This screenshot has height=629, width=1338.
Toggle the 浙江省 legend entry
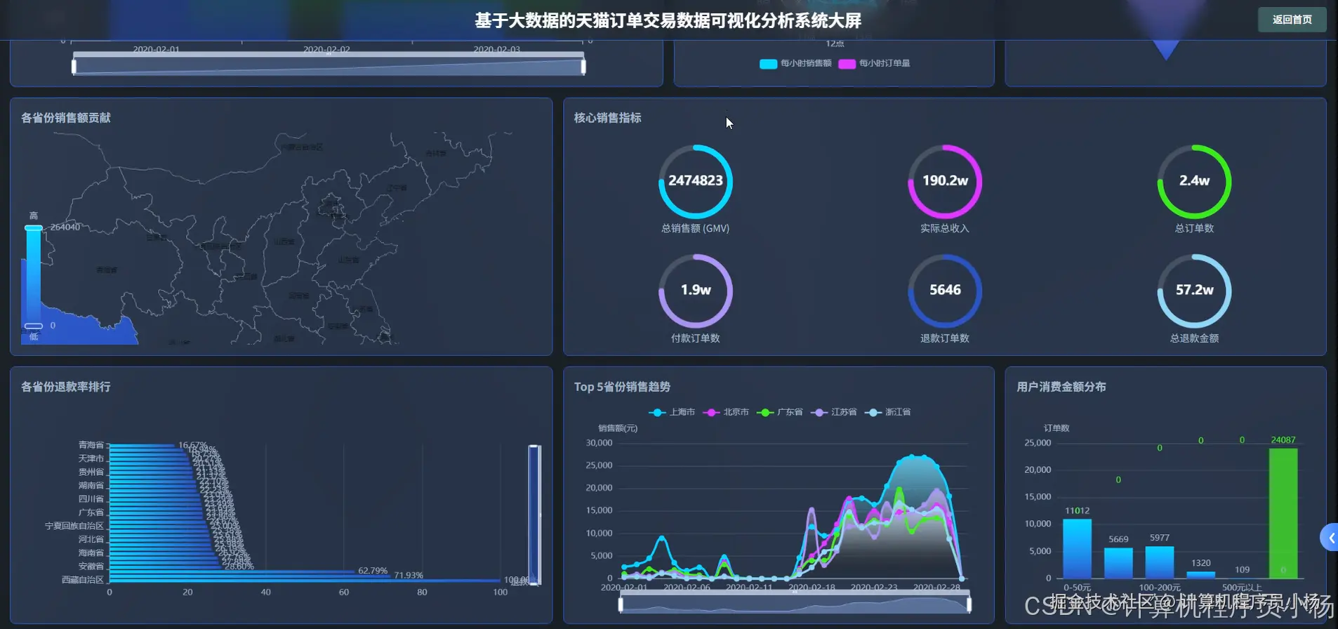pyautogui.click(x=888, y=412)
